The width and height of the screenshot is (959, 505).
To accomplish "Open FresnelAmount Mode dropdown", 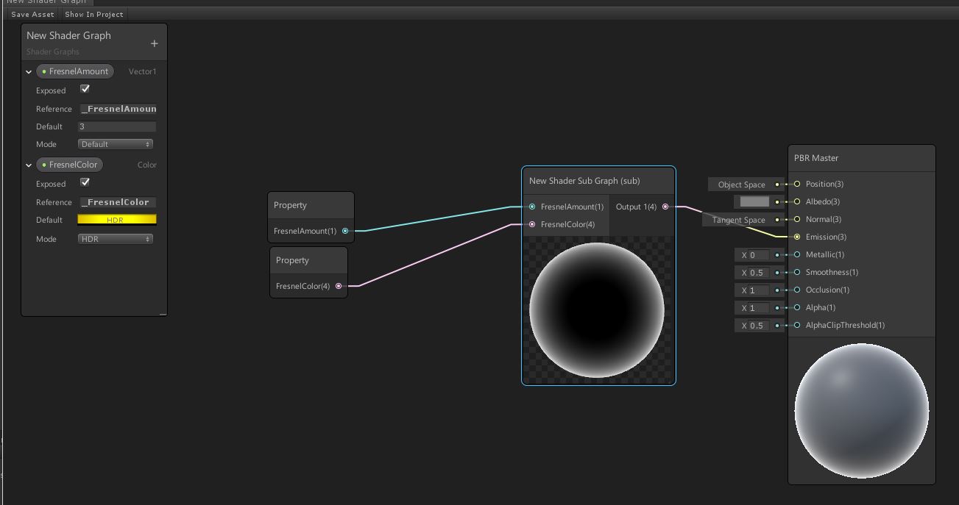I will click(x=116, y=144).
